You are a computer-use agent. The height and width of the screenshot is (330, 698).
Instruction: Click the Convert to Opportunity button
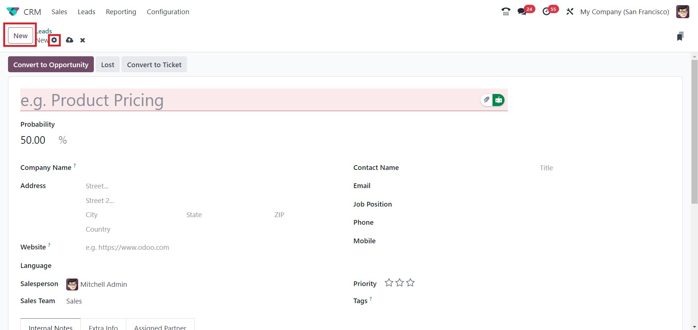51,65
